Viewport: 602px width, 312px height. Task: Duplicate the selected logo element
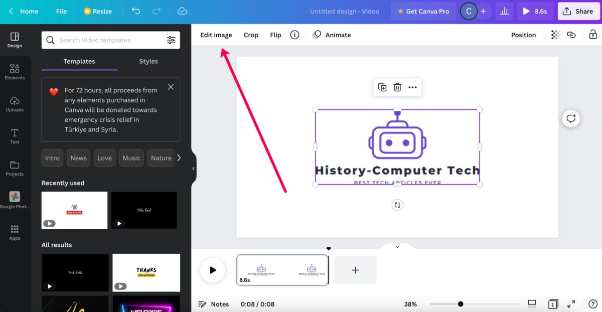(382, 87)
